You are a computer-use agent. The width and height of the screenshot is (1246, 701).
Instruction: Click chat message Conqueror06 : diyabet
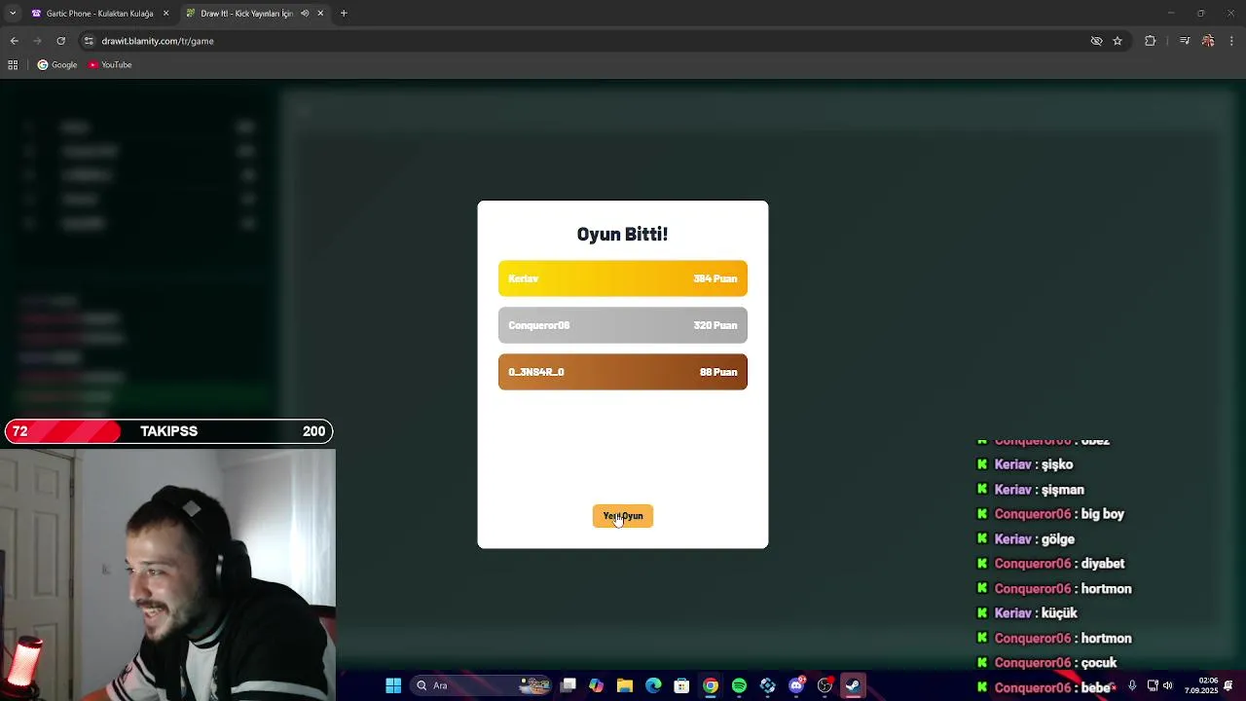(1050, 564)
